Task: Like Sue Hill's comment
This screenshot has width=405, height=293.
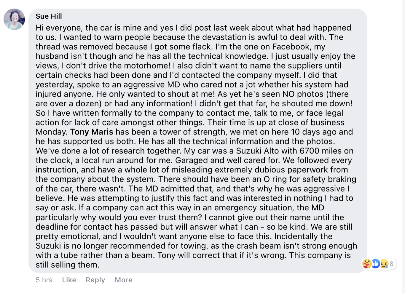Action: [69, 280]
